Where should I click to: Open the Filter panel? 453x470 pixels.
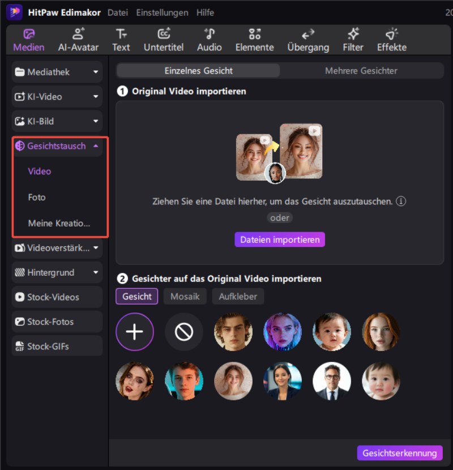click(353, 40)
